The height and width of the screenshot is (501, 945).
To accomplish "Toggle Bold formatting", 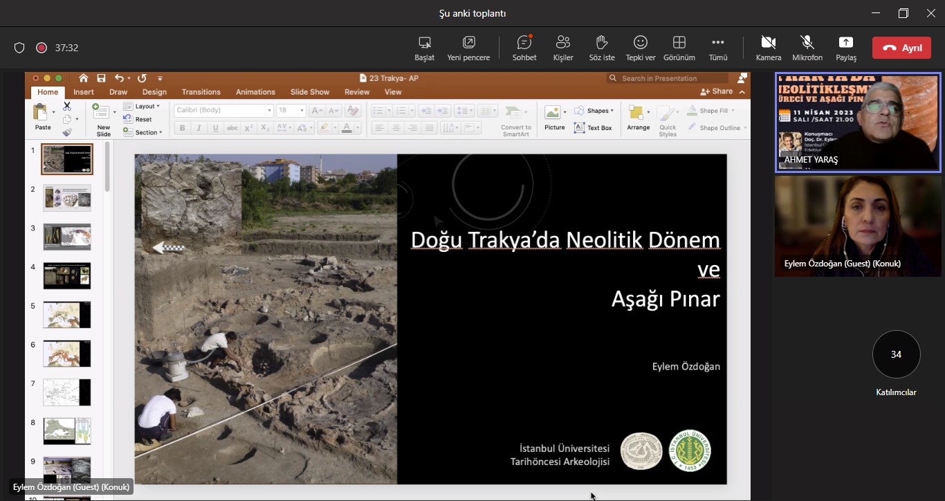I will (x=182, y=128).
